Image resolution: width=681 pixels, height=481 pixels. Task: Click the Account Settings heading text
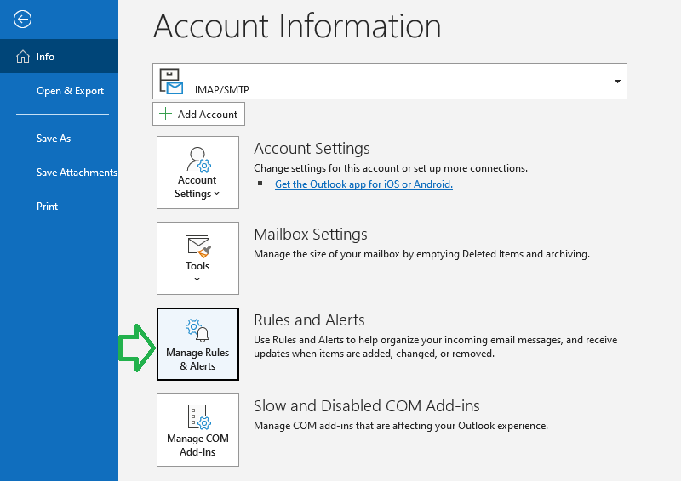(x=312, y=149)
